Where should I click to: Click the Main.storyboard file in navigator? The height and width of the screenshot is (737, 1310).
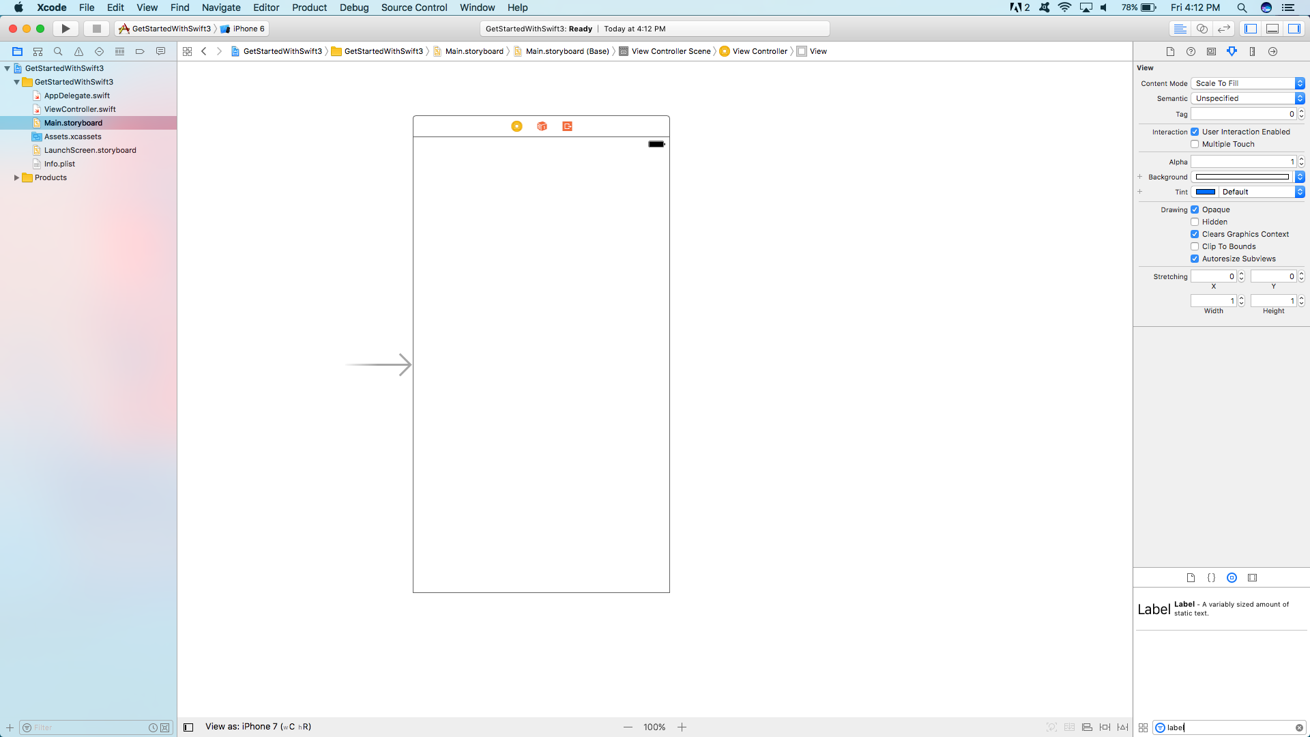(x=73, y=122)
